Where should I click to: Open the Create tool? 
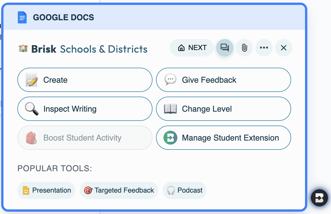point(85,80)
